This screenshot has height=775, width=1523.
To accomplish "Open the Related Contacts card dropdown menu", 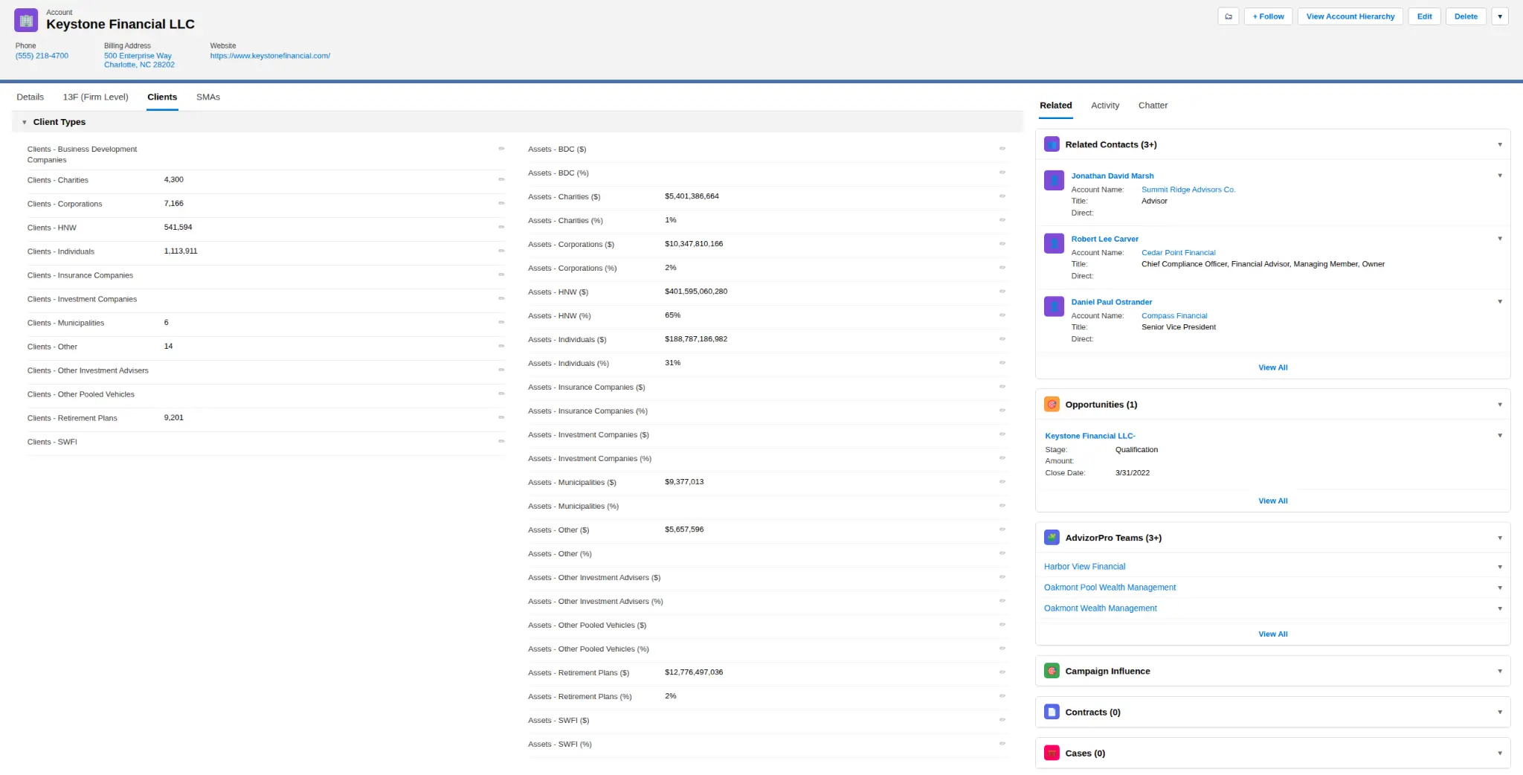I will tap(1500, 144).
